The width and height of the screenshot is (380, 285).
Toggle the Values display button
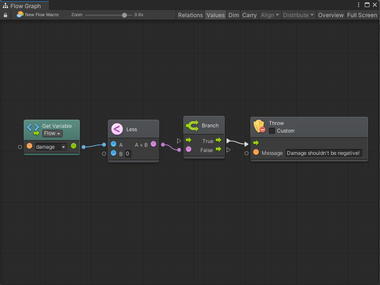coord(215,15)
